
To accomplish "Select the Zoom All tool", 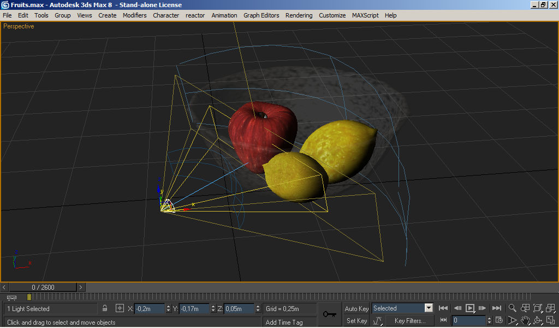I will pyautogui.click(x=525, y=308).
